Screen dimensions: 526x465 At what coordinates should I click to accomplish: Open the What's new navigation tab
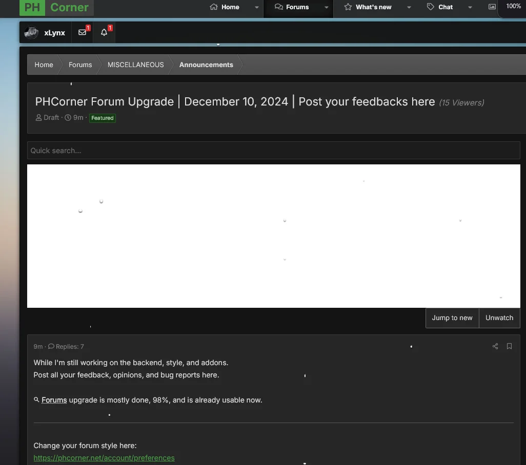coord(373,7)
